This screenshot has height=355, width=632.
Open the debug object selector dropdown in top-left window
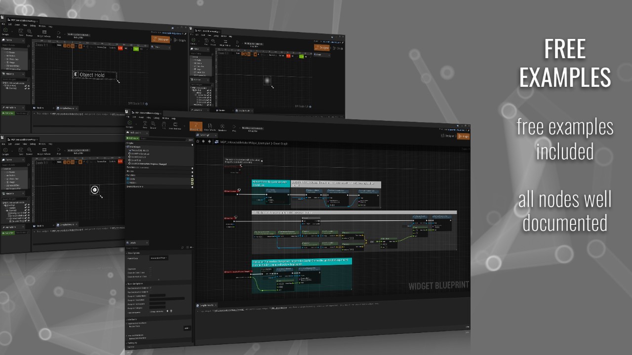pos(79,35)
